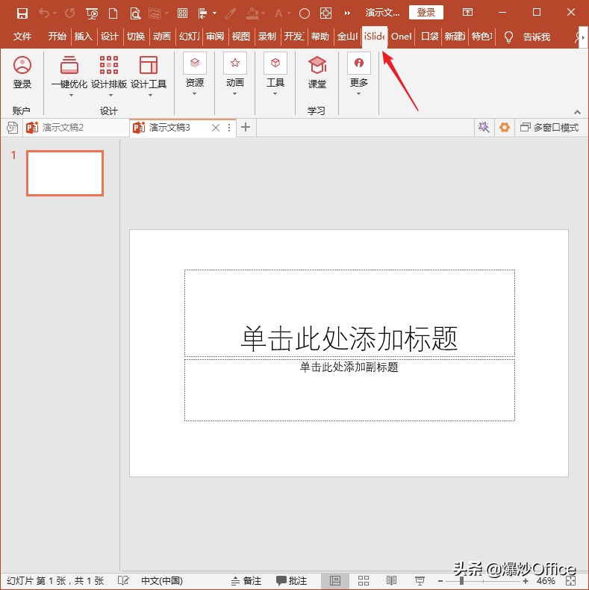
Task: Open the 更多 info dropdown
Action: [359, 75]
